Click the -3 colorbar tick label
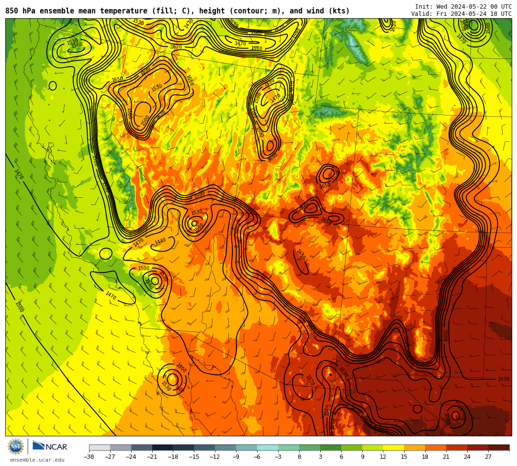Image resolution: width=517 pixels, height=466 pixels. pyautogui.click(x=278, y=457)
